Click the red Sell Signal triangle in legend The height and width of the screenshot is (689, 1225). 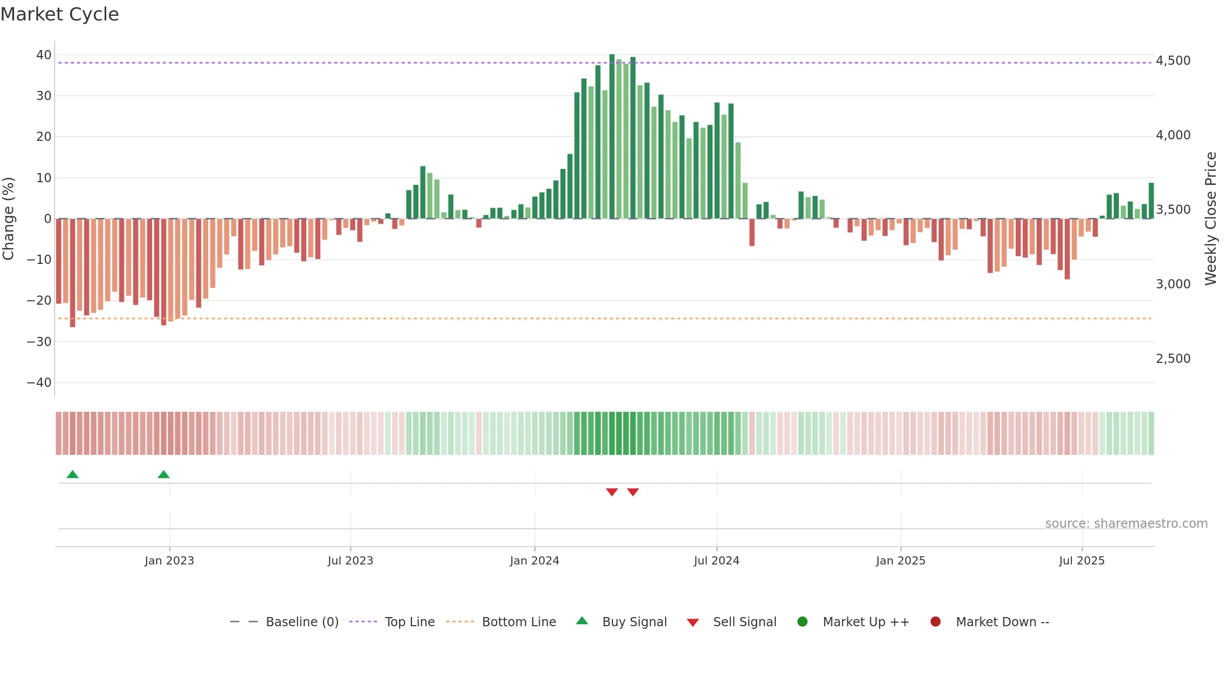[x=693, y=623]
